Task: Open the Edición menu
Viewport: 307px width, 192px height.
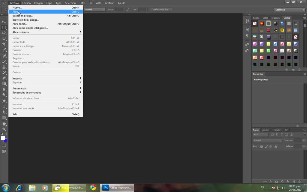Action: [x=26, y=3]
